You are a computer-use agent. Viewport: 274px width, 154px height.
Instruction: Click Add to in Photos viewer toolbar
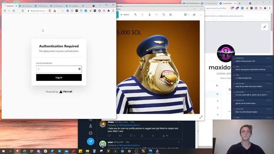(125, 15)
